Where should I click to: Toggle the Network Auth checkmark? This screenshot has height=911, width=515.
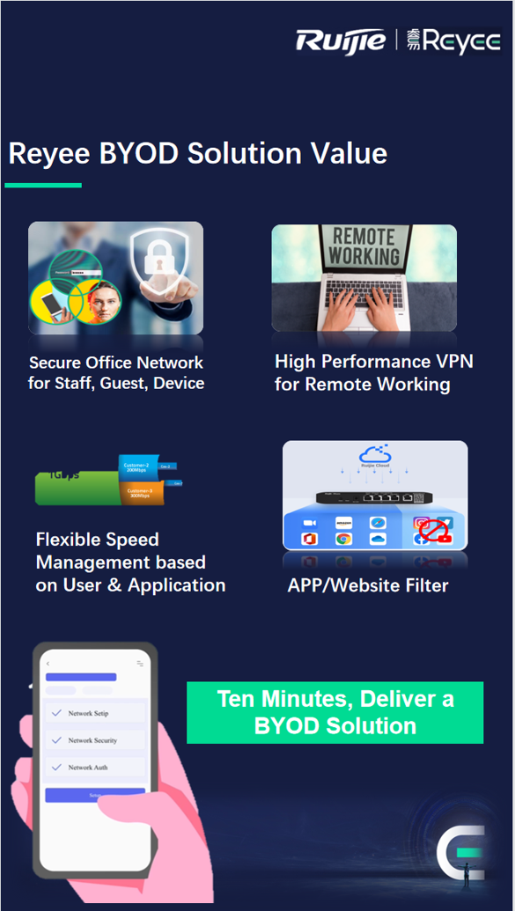pyautogui.click(x=57, y=767)
